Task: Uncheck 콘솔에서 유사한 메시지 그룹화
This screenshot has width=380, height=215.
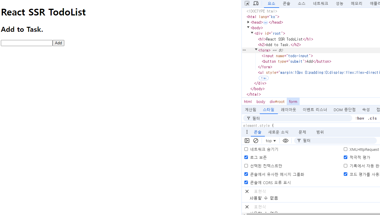Action: click(x=246, y=174)
